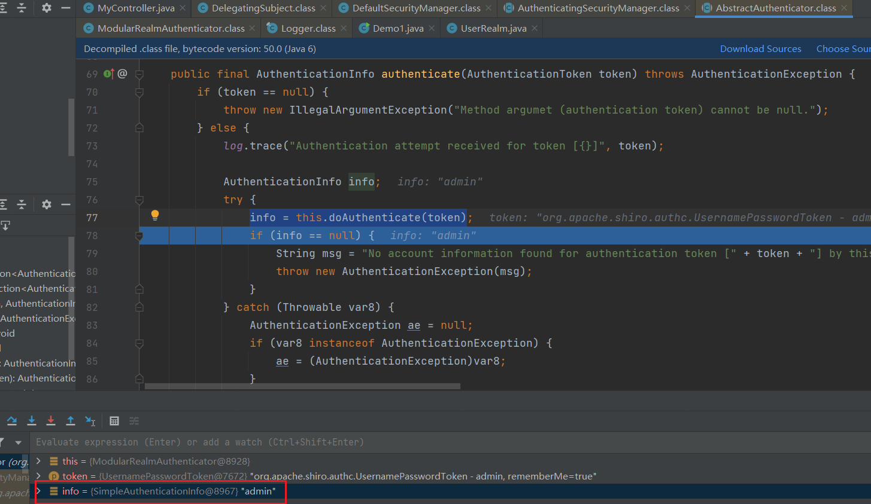Click the autoscroll icon below the Structure panel toolbar
The image size is (871, 504).
(5, 225)
